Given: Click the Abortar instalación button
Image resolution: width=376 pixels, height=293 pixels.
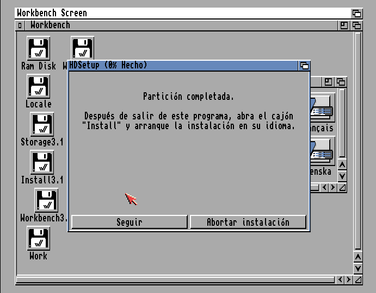Looking at the screenshot, I should [248, 222].
